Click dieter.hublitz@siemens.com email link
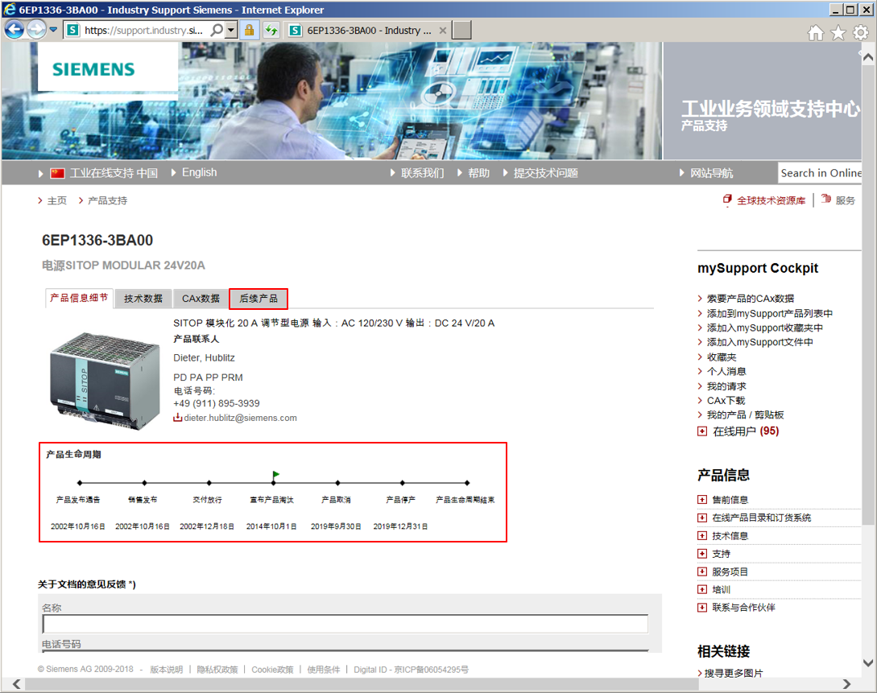This screenshot has height=693, width=877. (241, 418)
